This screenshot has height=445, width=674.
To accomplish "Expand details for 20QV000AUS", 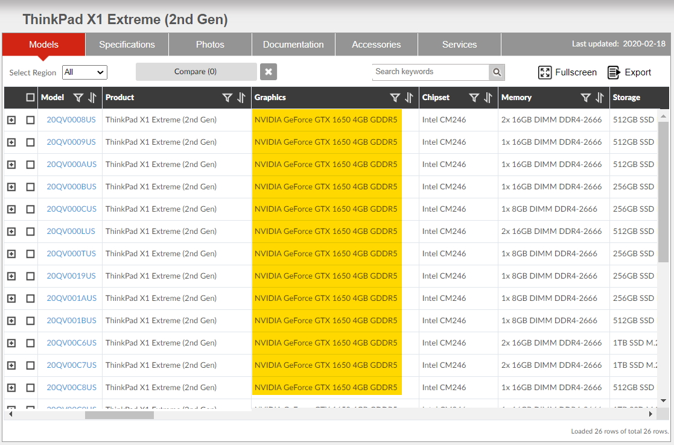I will (x=11, y=165).
